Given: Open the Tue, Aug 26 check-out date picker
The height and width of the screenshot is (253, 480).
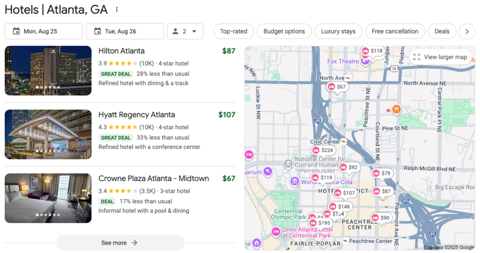Looking at the screenshot, I should click(x=125, y=31).
